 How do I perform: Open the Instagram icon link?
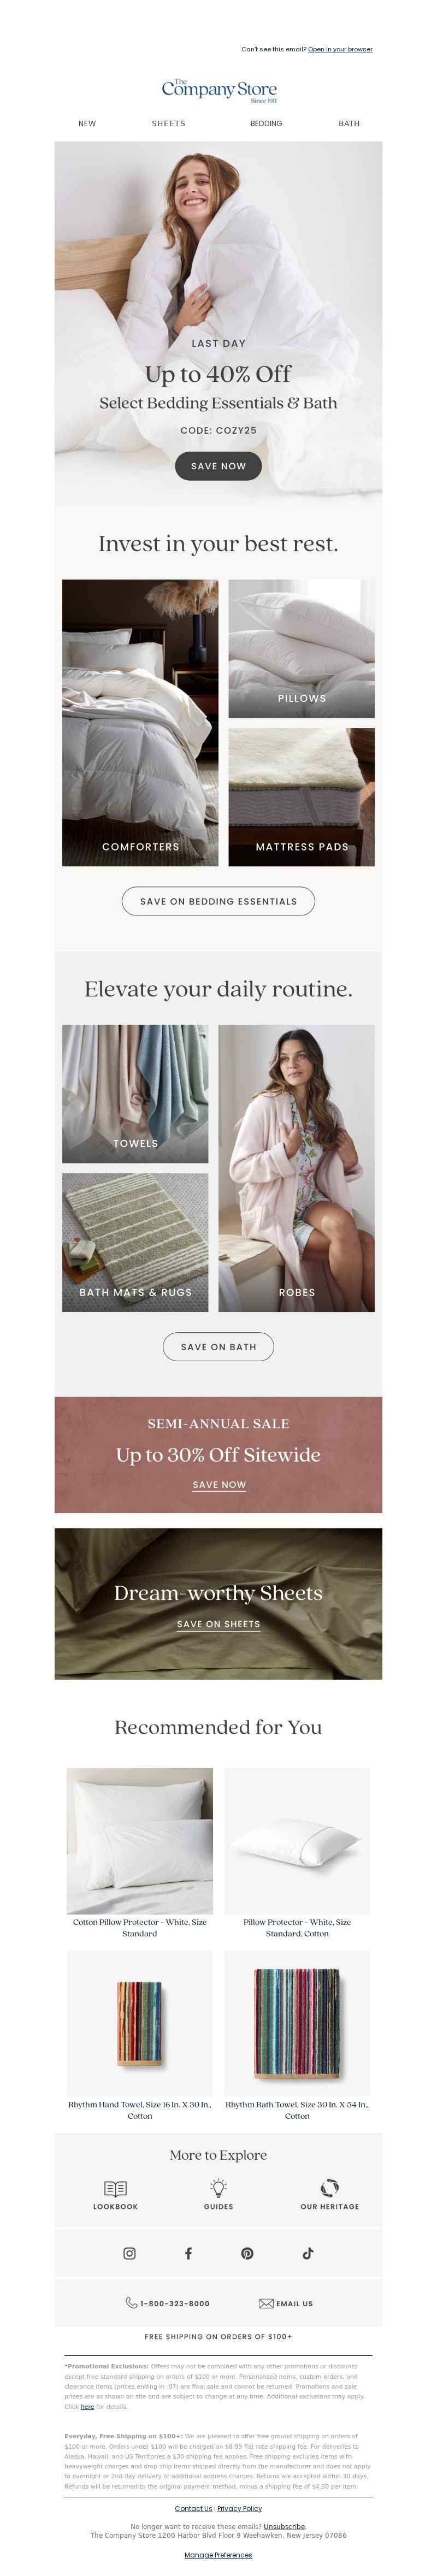pyautogui.click(x=129, y=2253)
